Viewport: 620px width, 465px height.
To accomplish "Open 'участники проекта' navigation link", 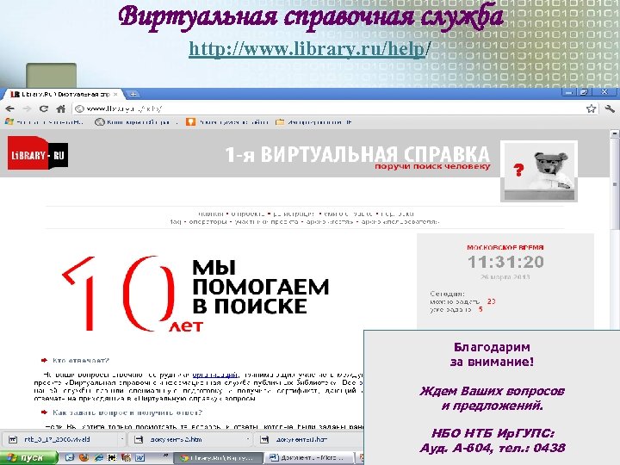I will 266,222.
